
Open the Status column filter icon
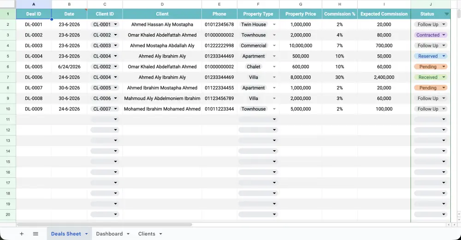pyautogui.click(x=447, y=14)
